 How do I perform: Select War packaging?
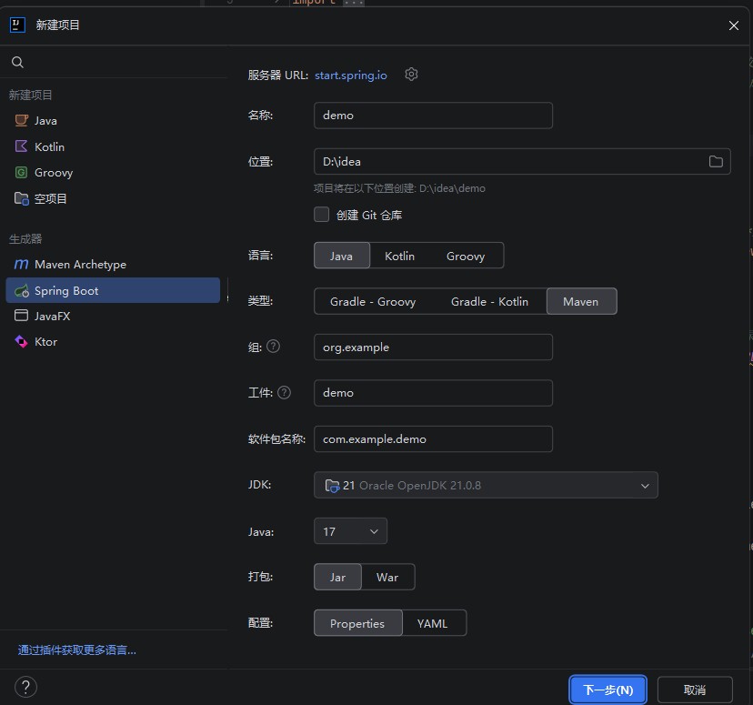click(x=387, y=577)
